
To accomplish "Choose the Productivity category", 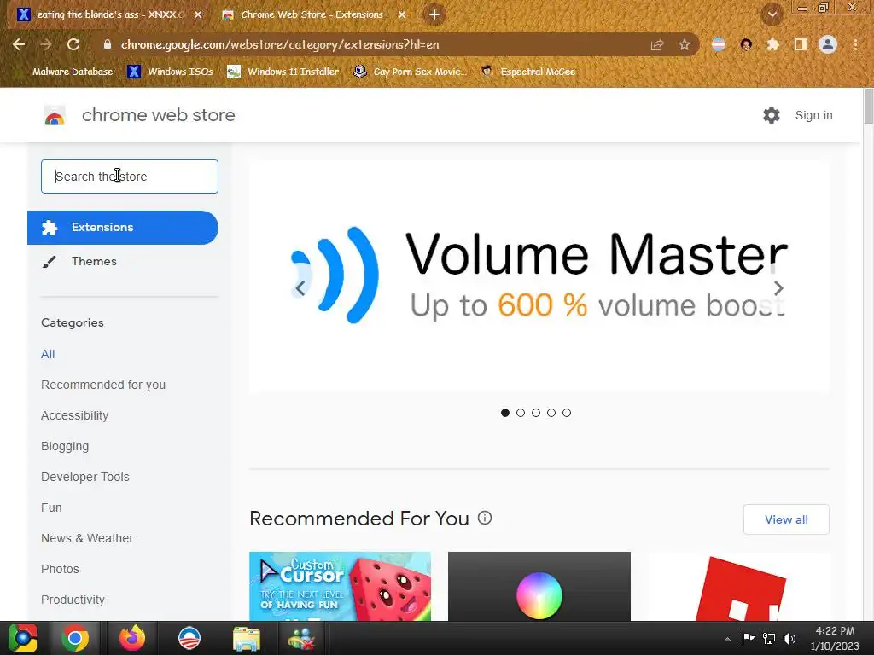I will pyautogui.click(x=73, y=600).
